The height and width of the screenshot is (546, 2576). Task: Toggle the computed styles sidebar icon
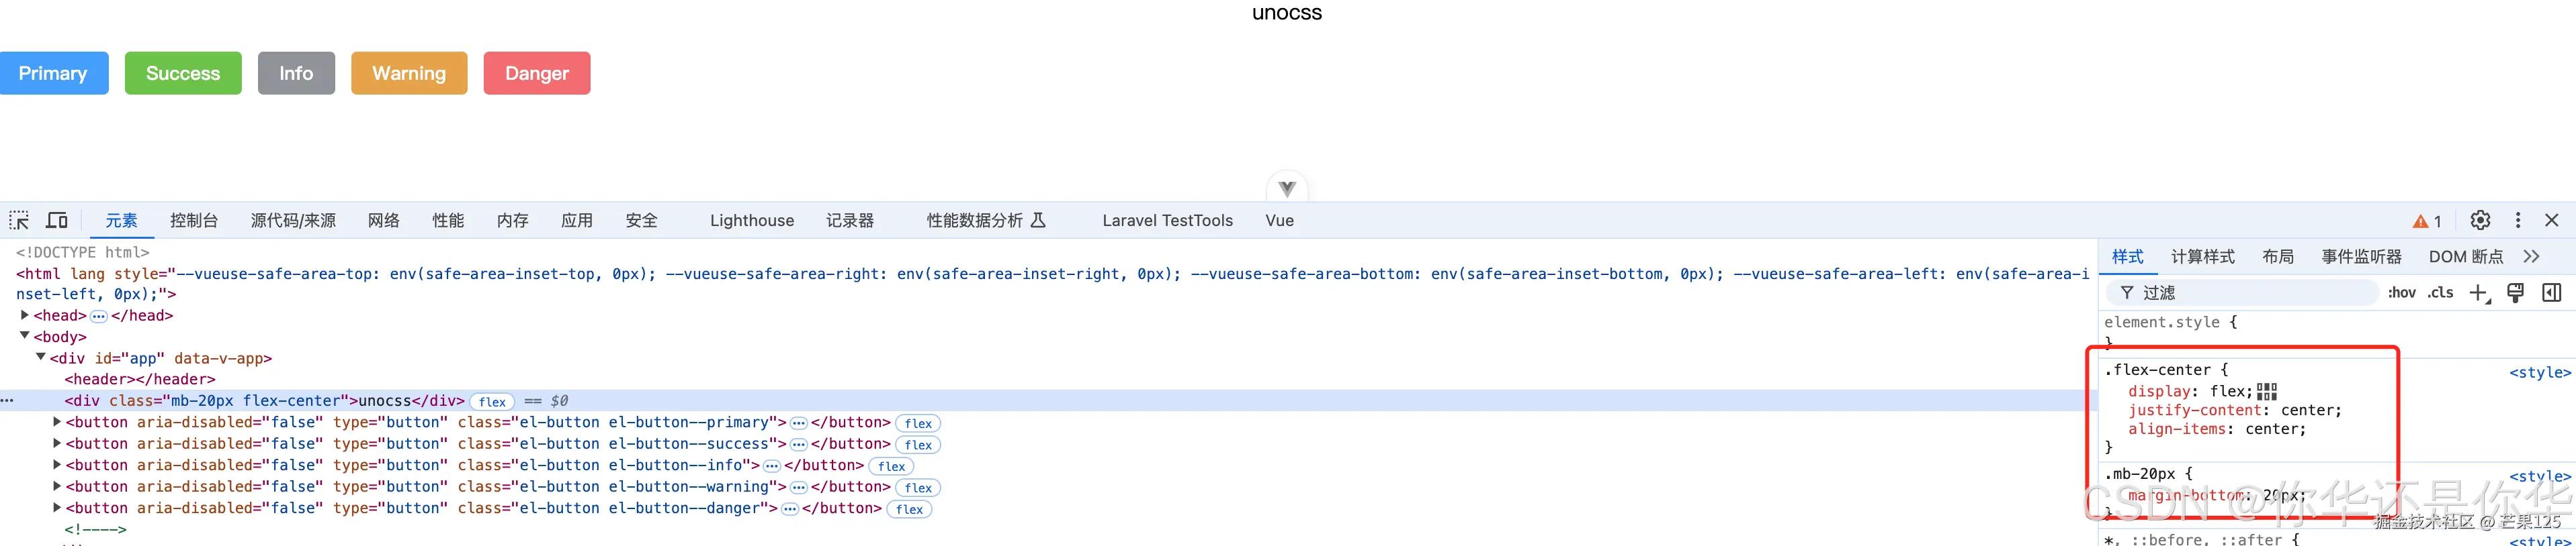pos(2551,292)
